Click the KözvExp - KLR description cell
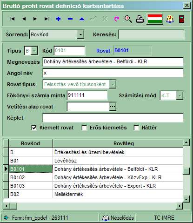Screen dimensions: 193x223 tap(118, 177)
